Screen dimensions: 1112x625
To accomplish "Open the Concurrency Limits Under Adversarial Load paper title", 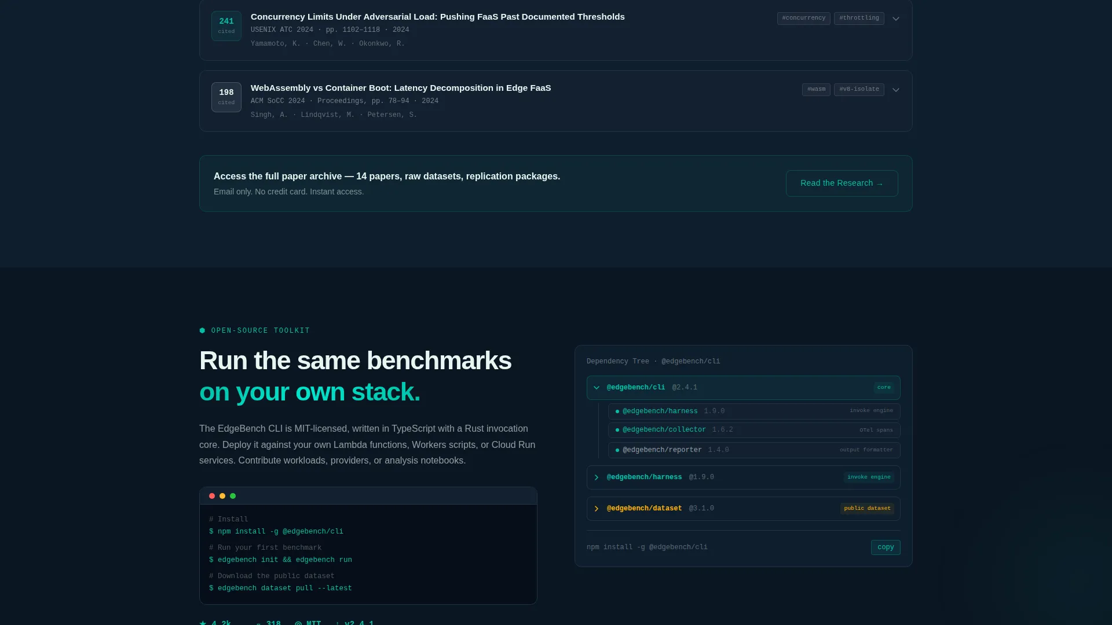I will click(x=437, y=17).
